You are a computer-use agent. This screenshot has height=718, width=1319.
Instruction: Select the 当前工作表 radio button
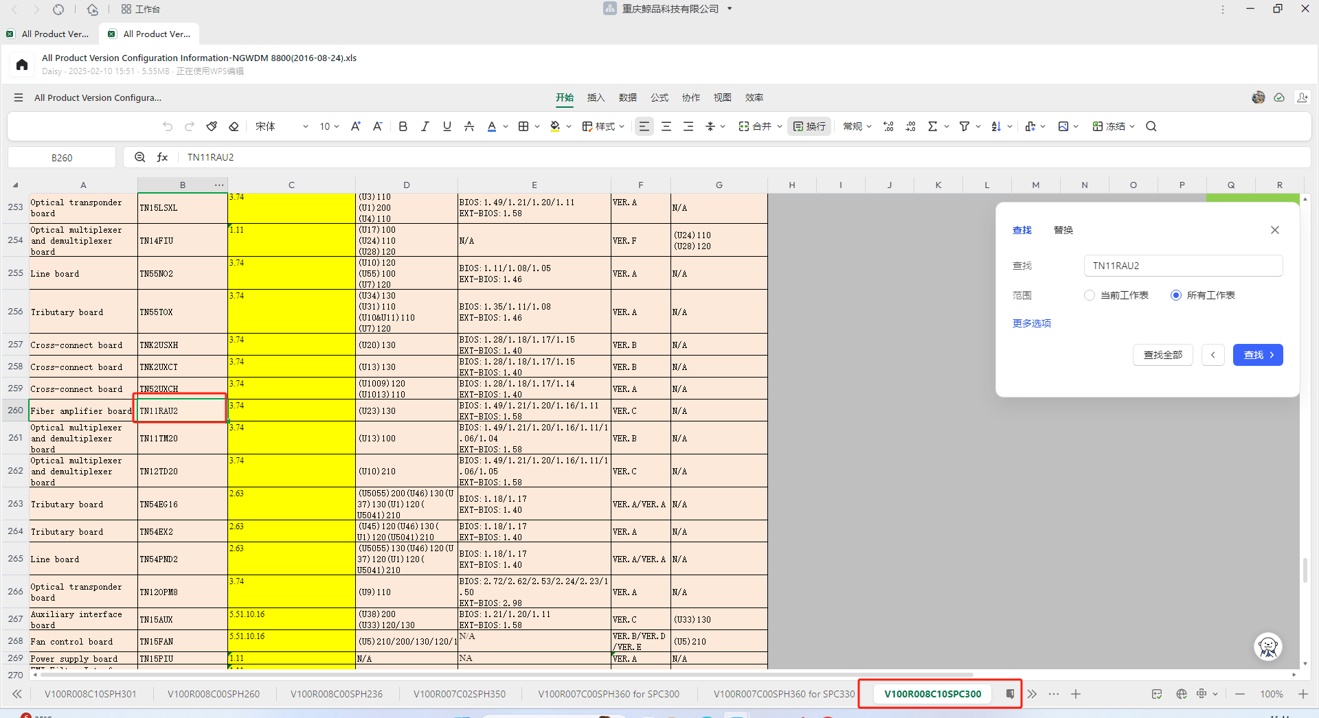tap(1090, 295)
